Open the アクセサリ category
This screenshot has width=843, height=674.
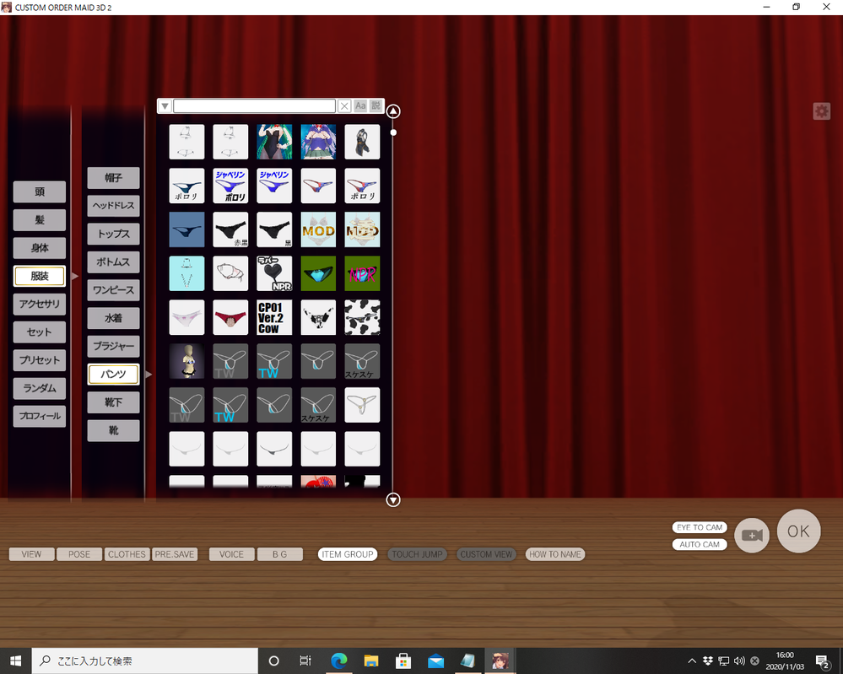tap(40, 304)
